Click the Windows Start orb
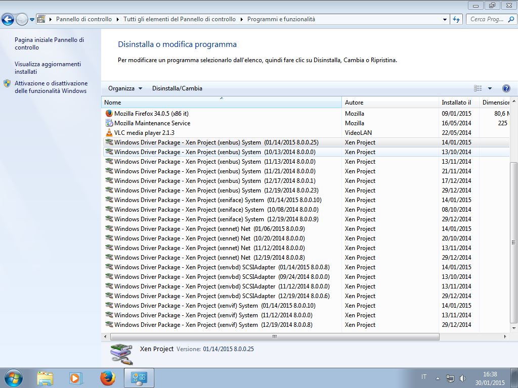 click(13, 377)
